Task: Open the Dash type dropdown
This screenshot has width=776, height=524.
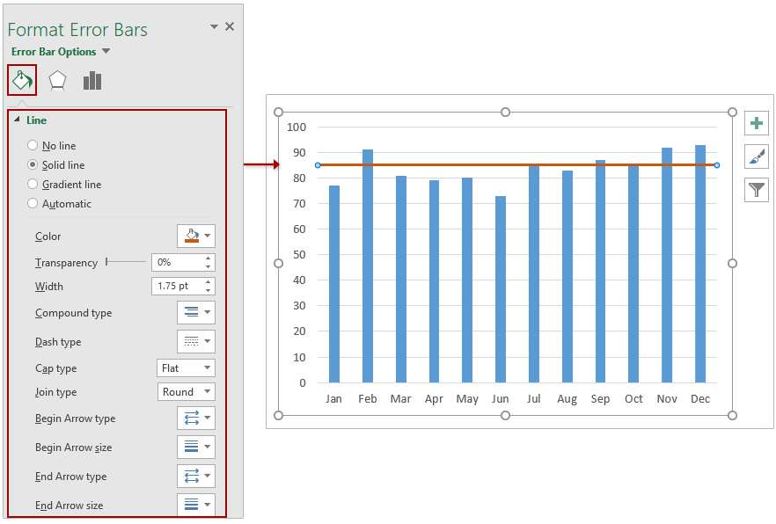Action: 195,341
